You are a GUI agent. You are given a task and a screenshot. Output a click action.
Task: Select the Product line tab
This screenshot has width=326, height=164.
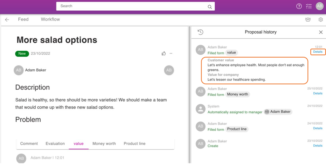(135, 144)
